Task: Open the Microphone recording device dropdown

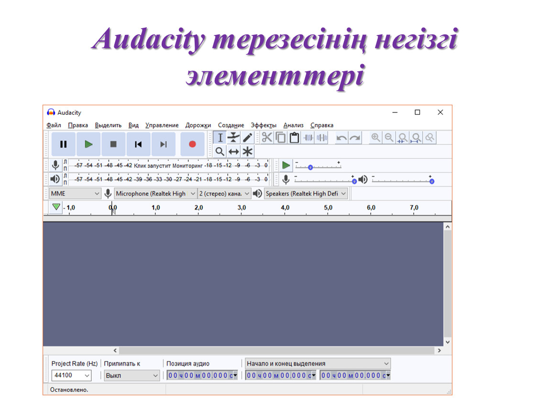Action: click(155, 194)
